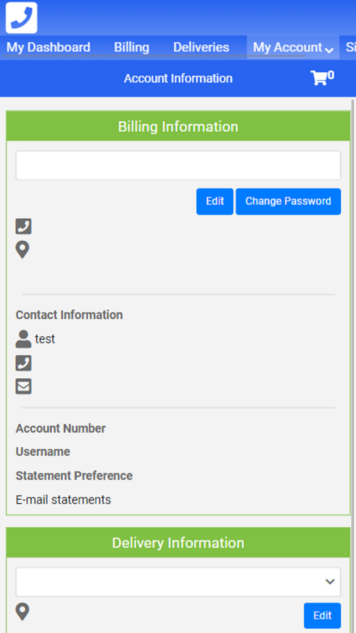The width and height of the screenshot is (356, 633).
Task: Expand the My Account dropdown menu
Action: pos(293,47)
